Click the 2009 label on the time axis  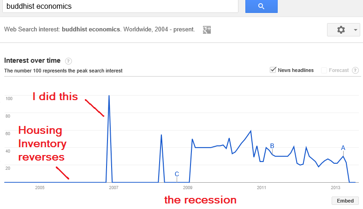tap(188, 188)
